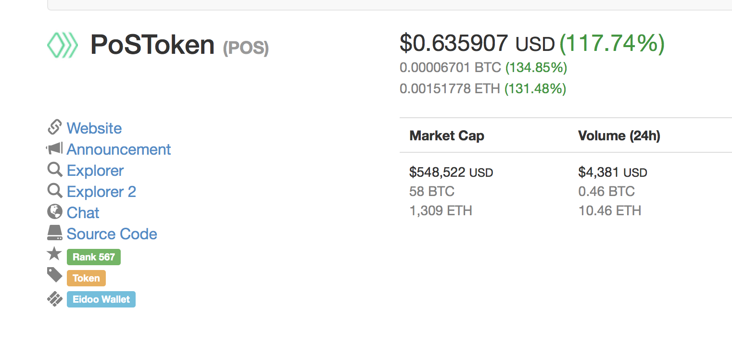732x344 pixels.
Task: Click the drive icon beside Source Code
Action: tap(55, 233)
